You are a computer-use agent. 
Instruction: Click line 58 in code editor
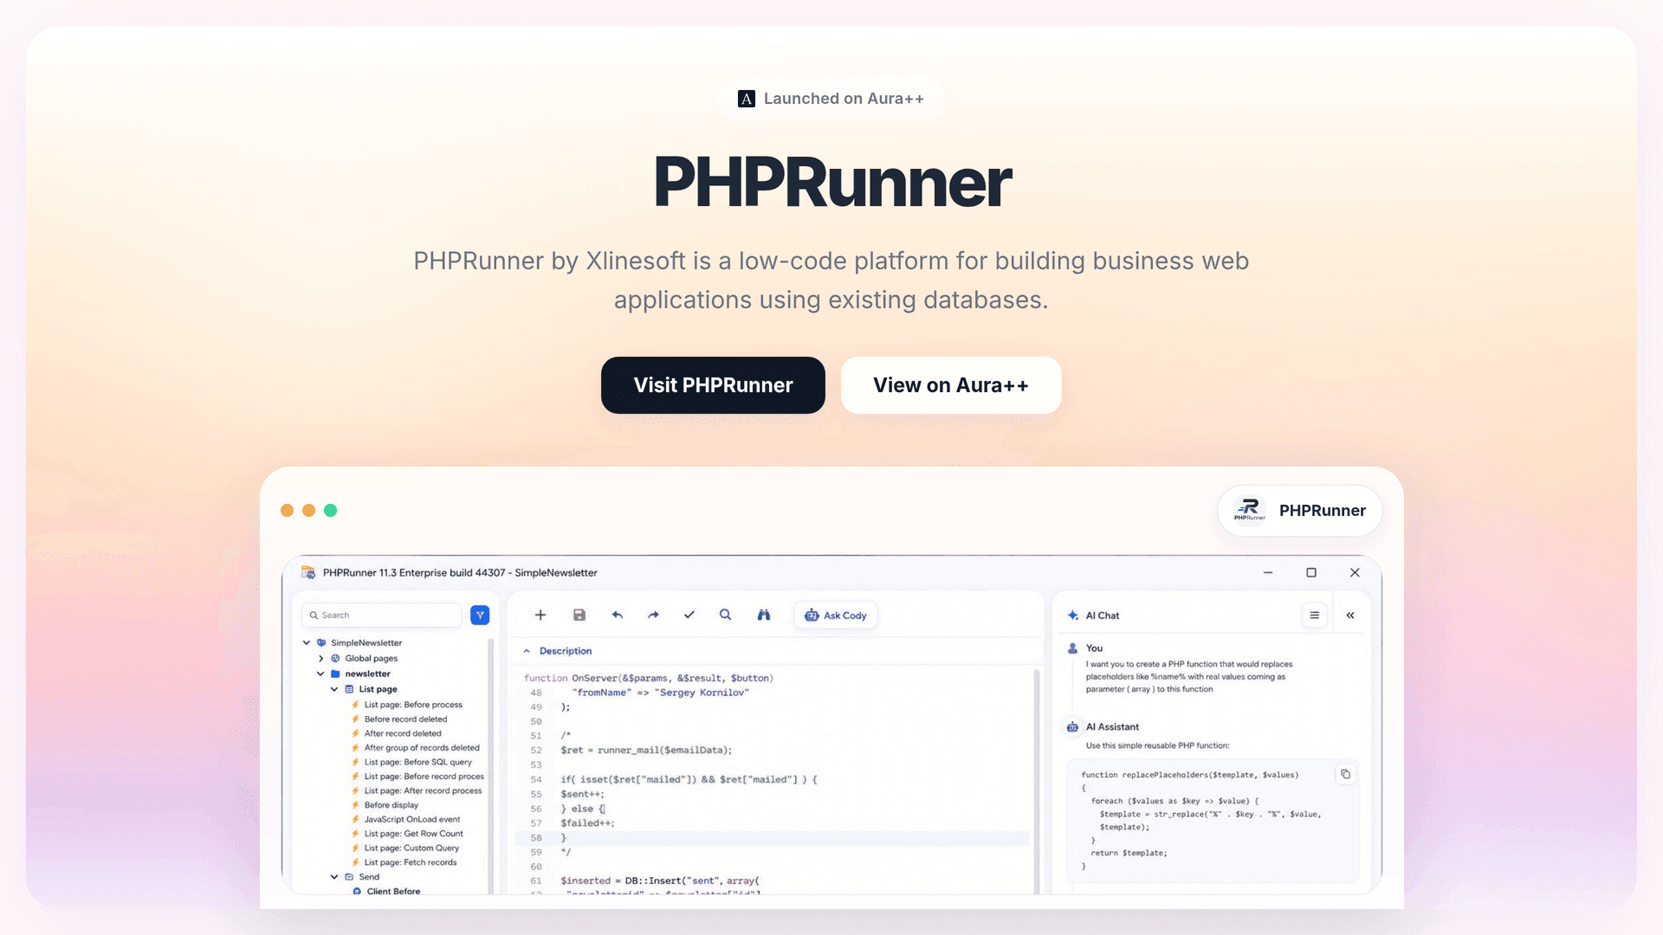(x=772, y=838)
